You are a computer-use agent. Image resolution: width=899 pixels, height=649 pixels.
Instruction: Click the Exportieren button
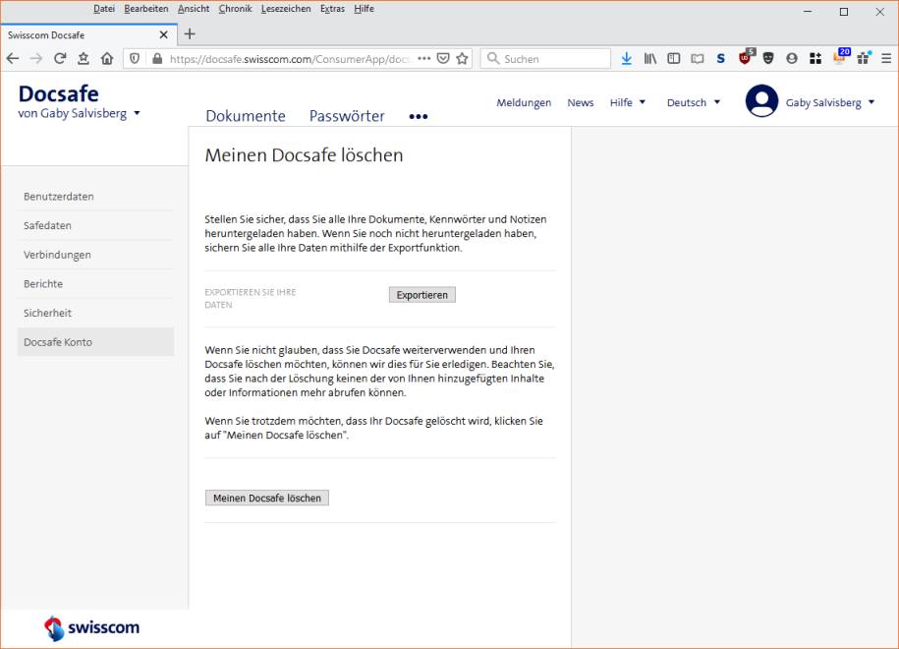[x=421, y=295]
